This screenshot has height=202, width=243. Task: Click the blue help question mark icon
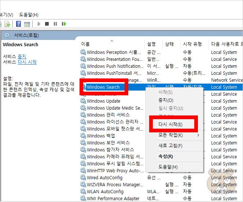point(19,24)
